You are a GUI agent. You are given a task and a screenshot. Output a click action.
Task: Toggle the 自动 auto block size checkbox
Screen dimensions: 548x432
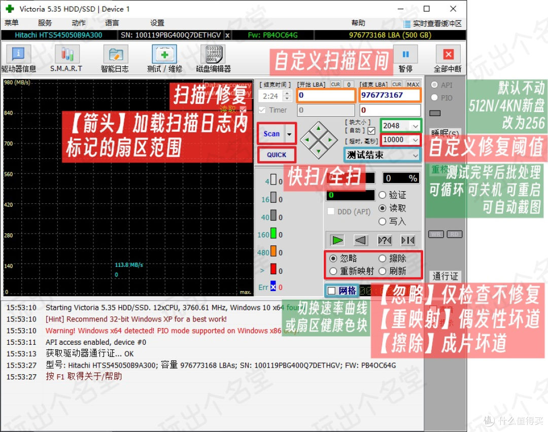click(371, 131)
